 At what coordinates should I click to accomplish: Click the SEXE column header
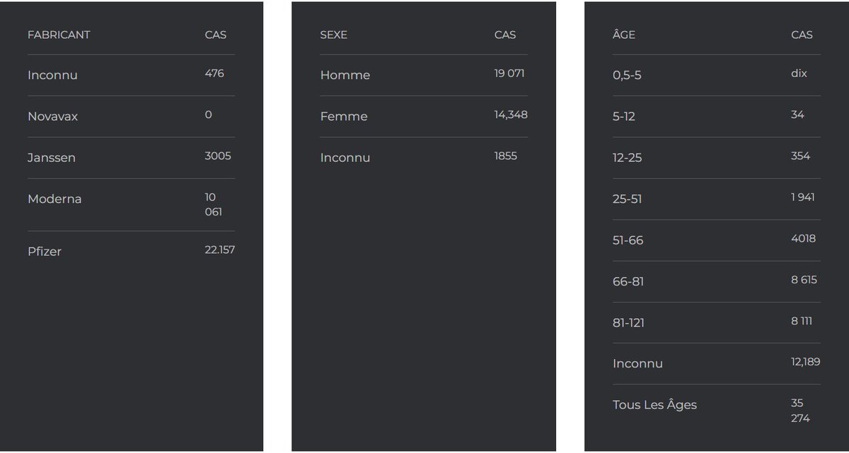click(x=333, y=35)
